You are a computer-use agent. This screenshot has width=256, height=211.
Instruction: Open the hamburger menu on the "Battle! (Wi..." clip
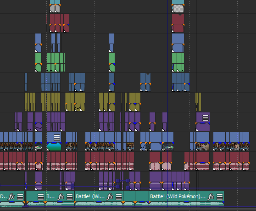[x=119, y=197]
